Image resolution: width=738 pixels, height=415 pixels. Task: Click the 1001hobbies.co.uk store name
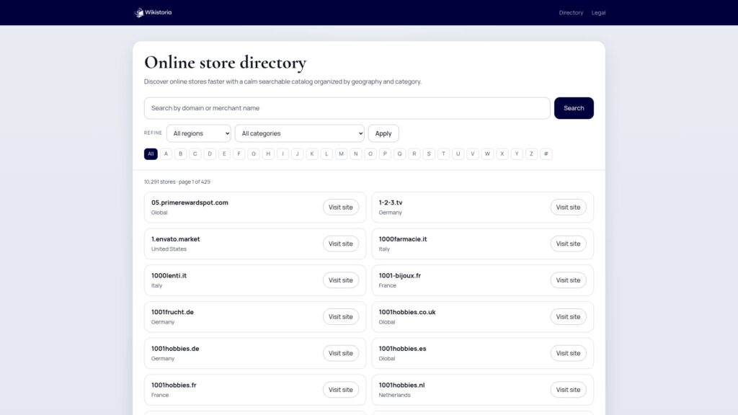click(x=407, y=312)
